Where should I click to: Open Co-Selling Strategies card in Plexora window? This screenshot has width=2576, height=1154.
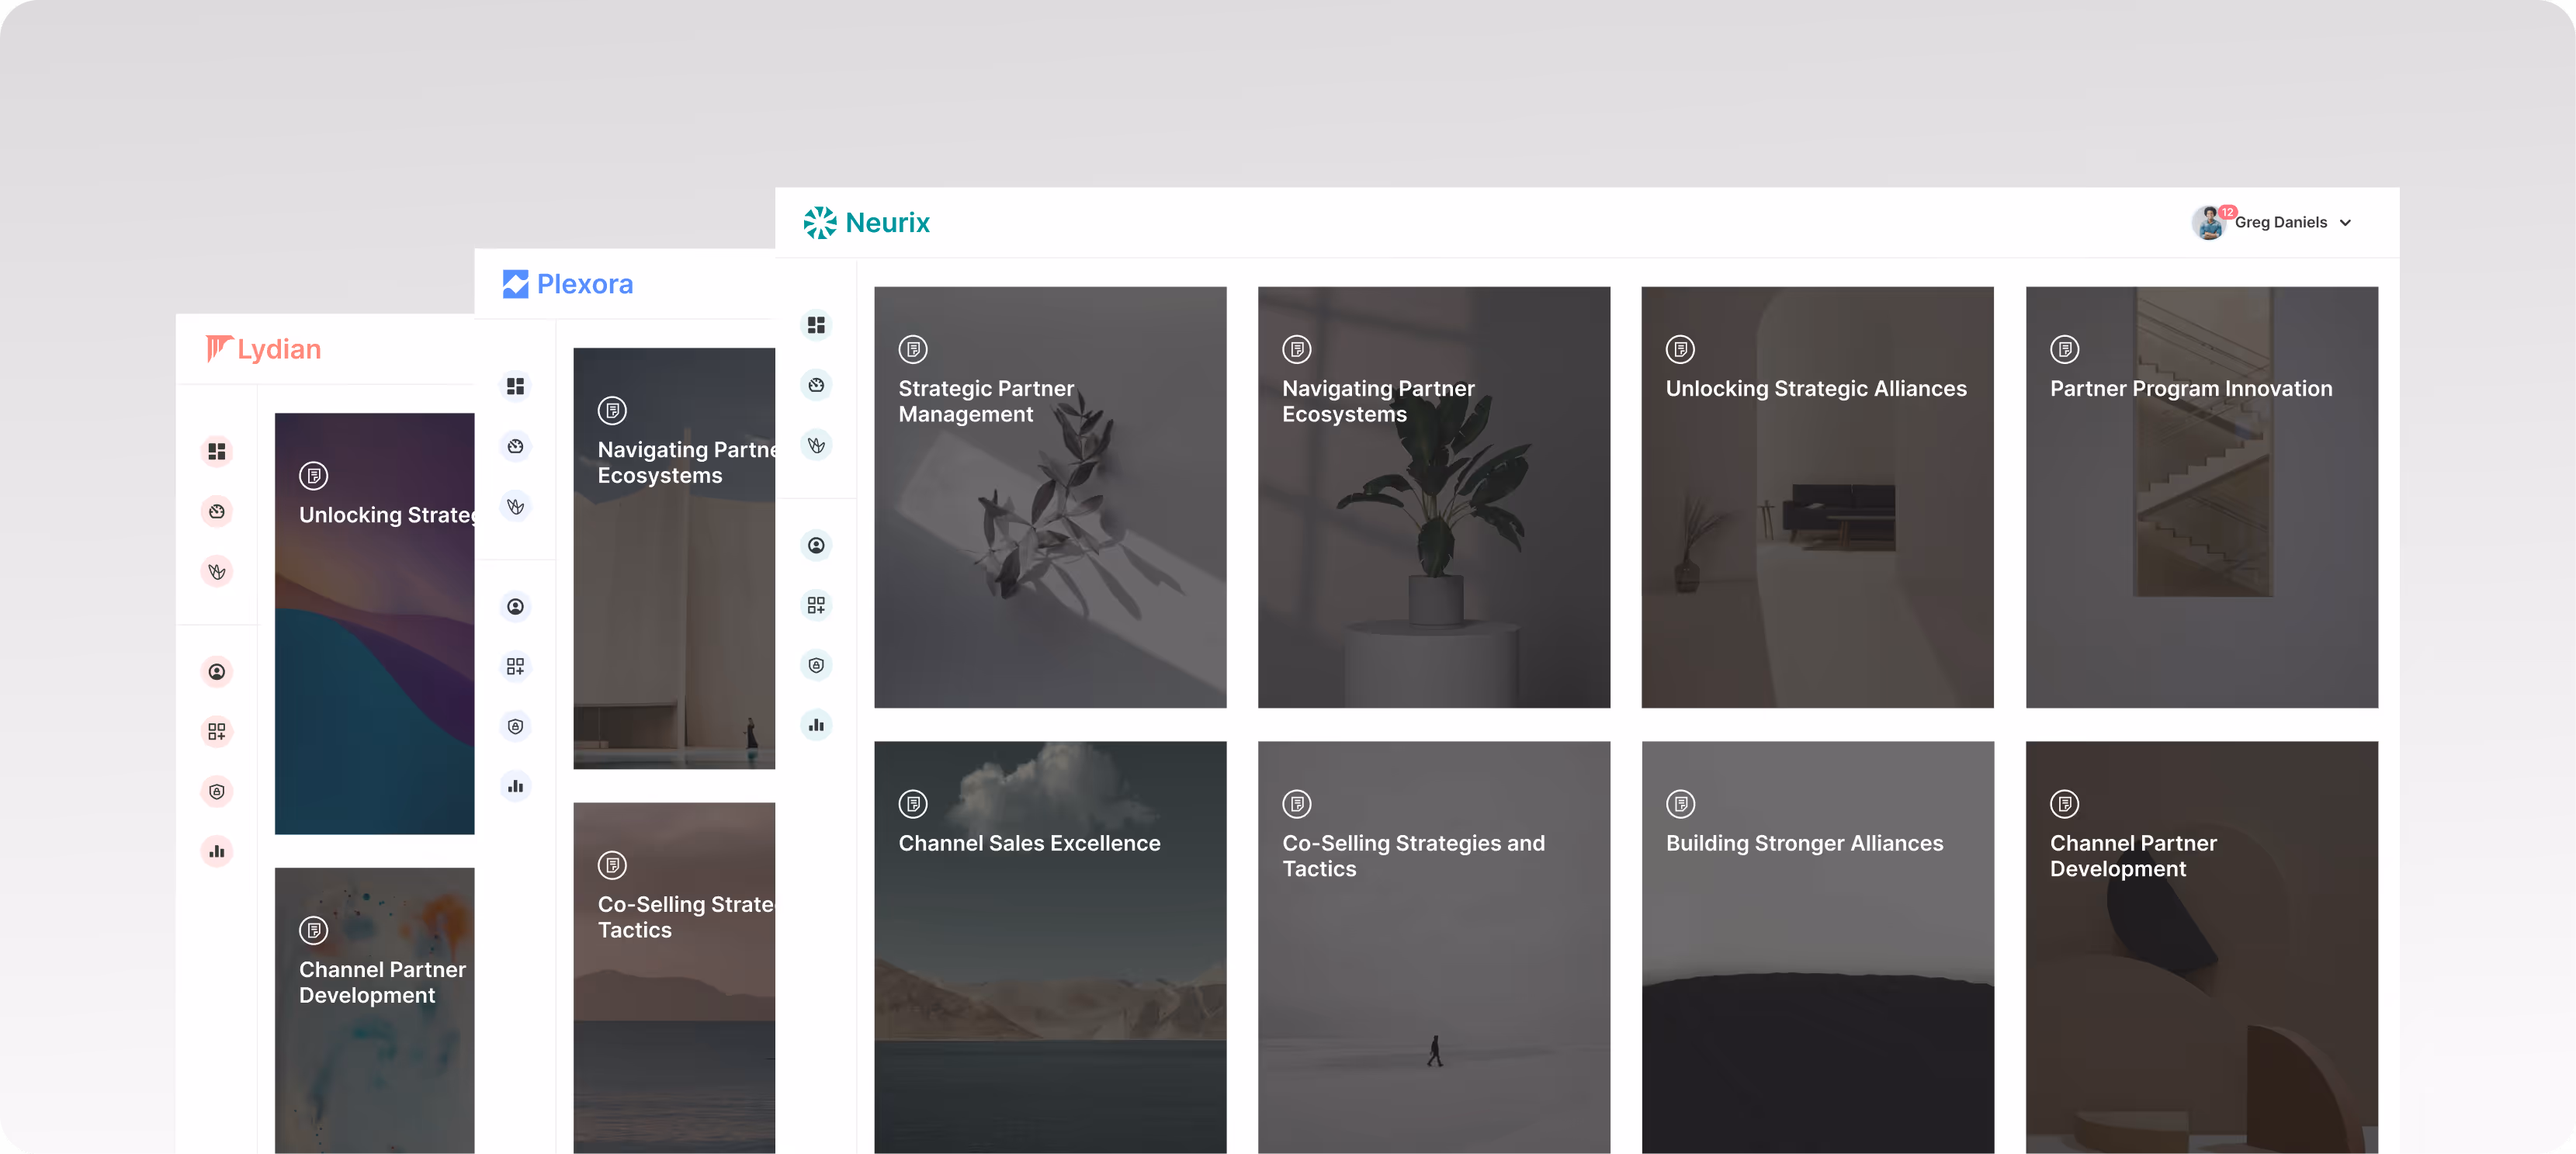pyautogui.click(x=674, y=978)
